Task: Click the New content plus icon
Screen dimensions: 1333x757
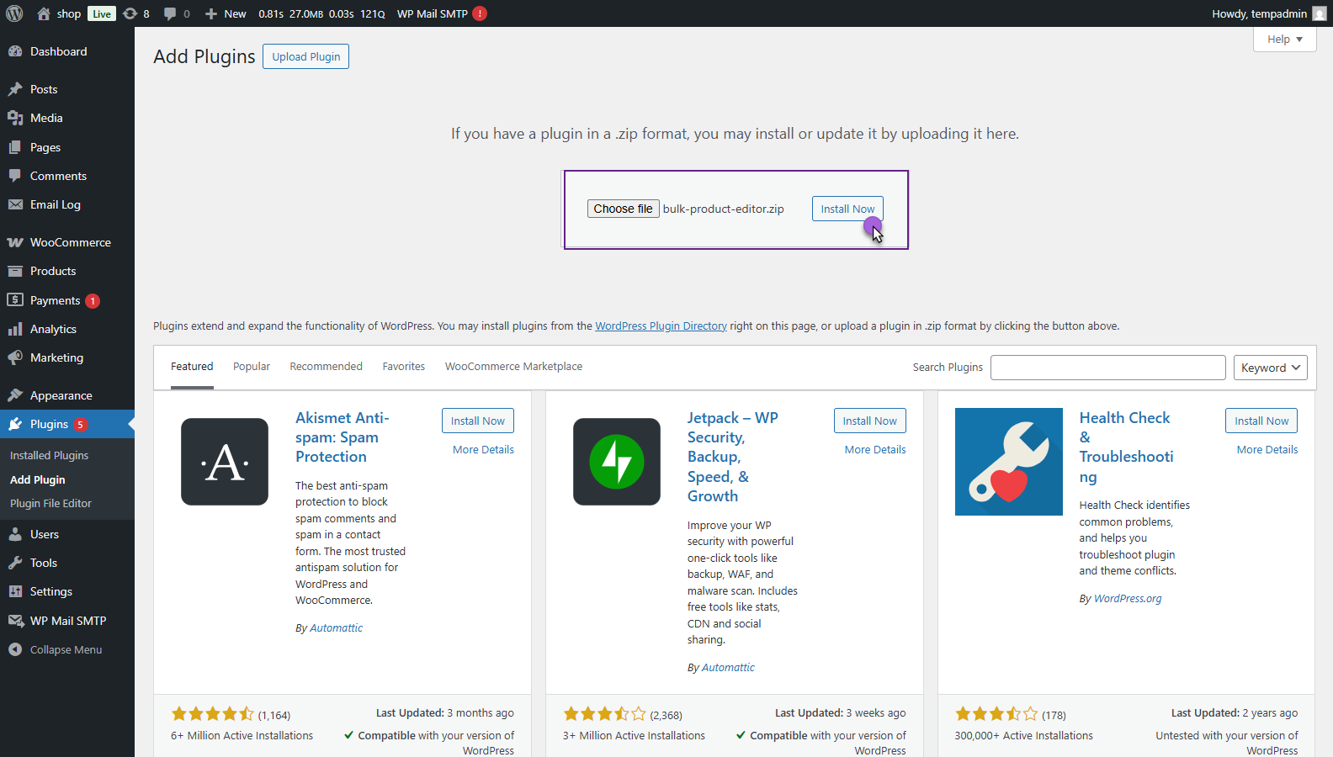Action: pyautogui.click(x=211, y=13)
